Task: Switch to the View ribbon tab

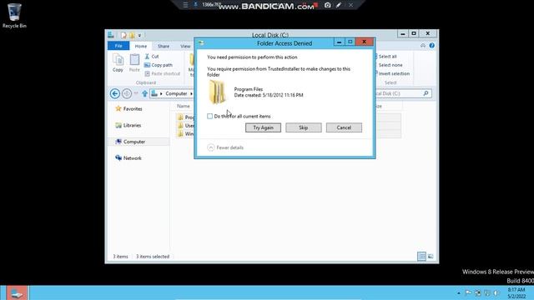Action: [x=185, y=46]
